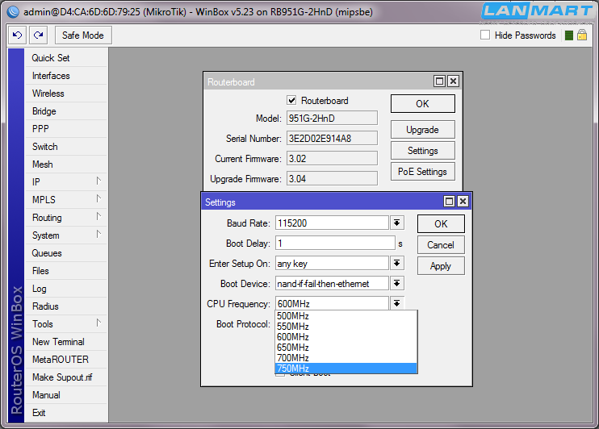Open the Manual menu item
This screenshot has height=429, width=599.
pos(65,395)
